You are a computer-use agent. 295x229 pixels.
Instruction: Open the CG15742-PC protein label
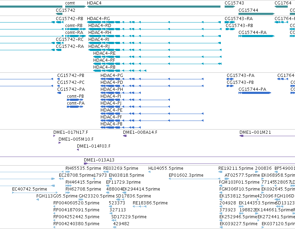click(x=71, y=82)
